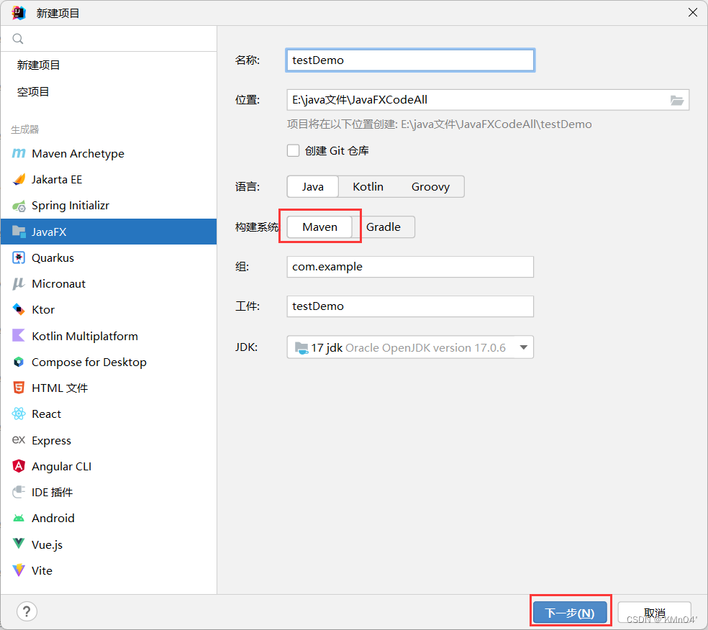This screenshot has height=630, width=708.
Task: Open the Ktor project generator
Action: click(x=45, y=309)
